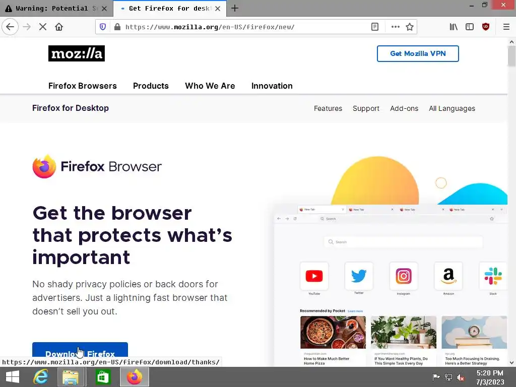Click the Mozilla logo
The width and height of the screenshot is (516, 387).
[77, 53]
